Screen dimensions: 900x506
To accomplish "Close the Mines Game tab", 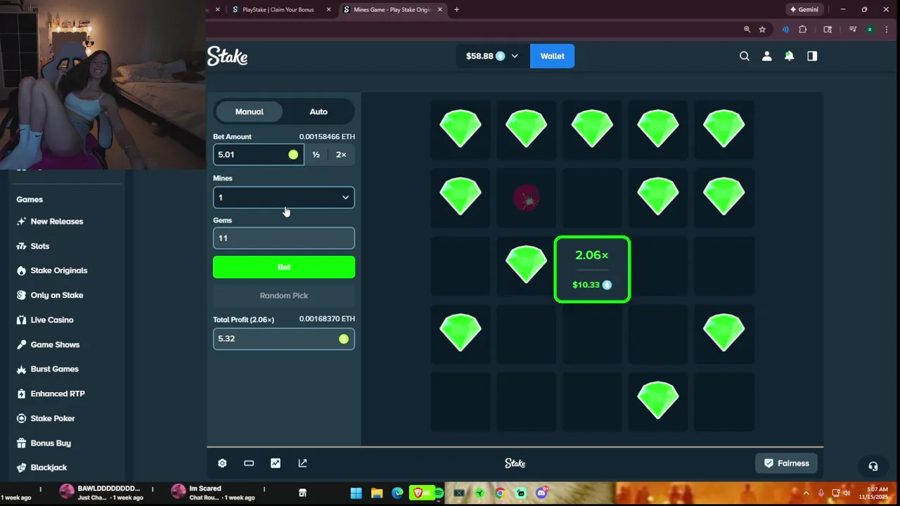I will 440,10.
